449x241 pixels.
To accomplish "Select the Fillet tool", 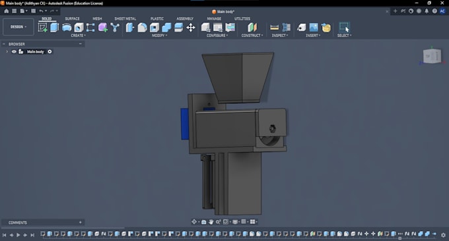I will tap(142, 28).
